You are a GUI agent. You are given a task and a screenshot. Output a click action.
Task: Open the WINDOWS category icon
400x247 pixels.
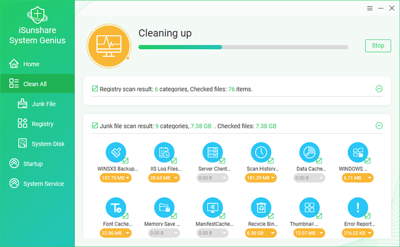(x=358, y=152)
